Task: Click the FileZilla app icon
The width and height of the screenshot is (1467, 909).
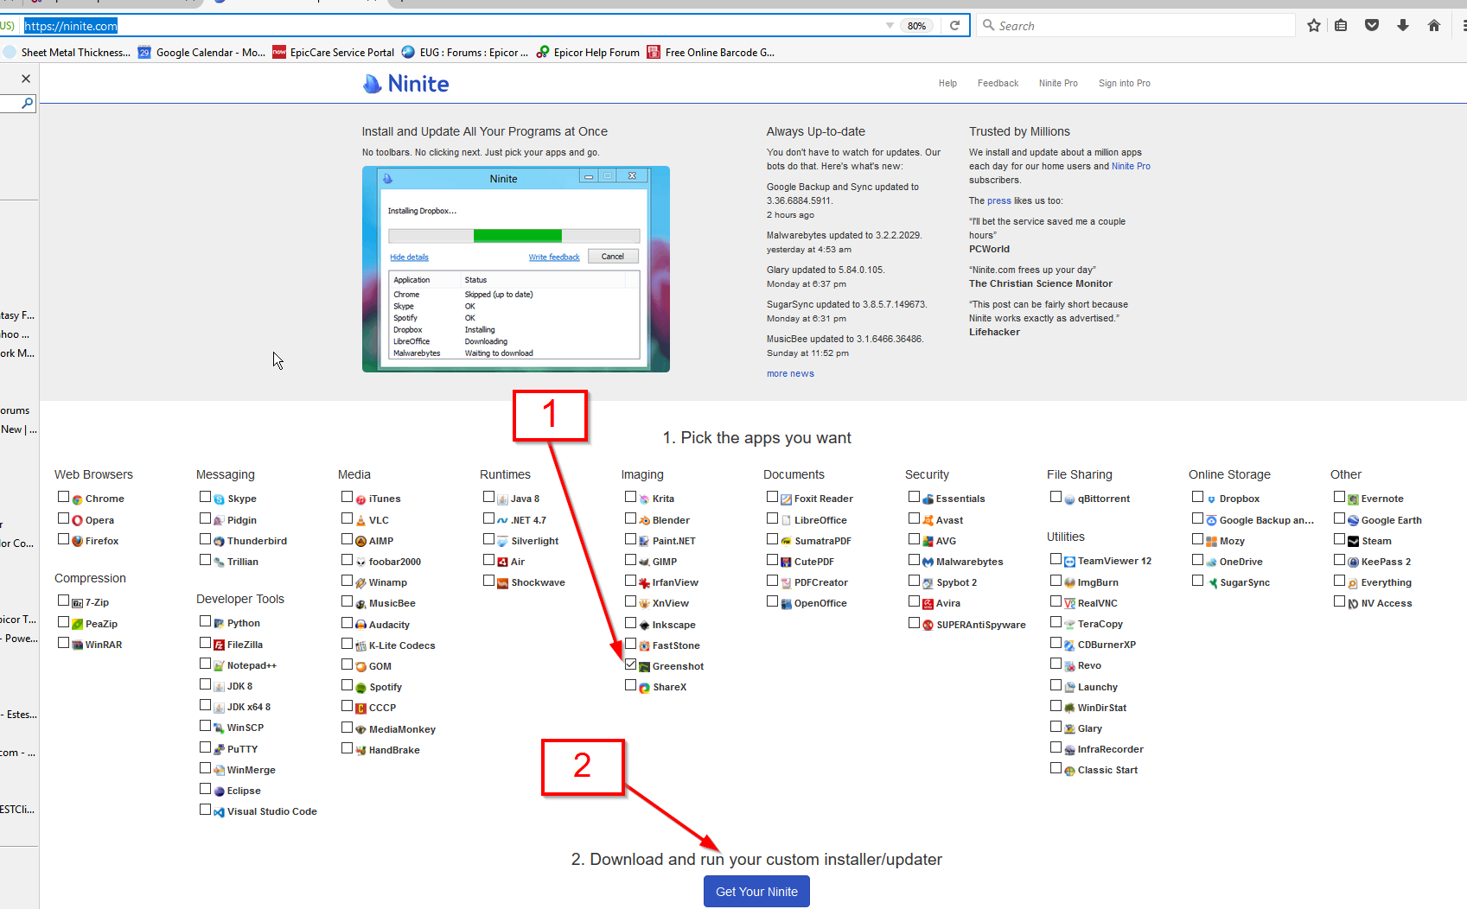Action: (x=220, y=645)
